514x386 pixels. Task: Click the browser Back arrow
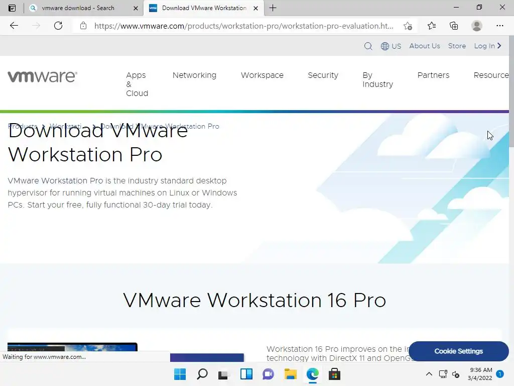[14, 26]
